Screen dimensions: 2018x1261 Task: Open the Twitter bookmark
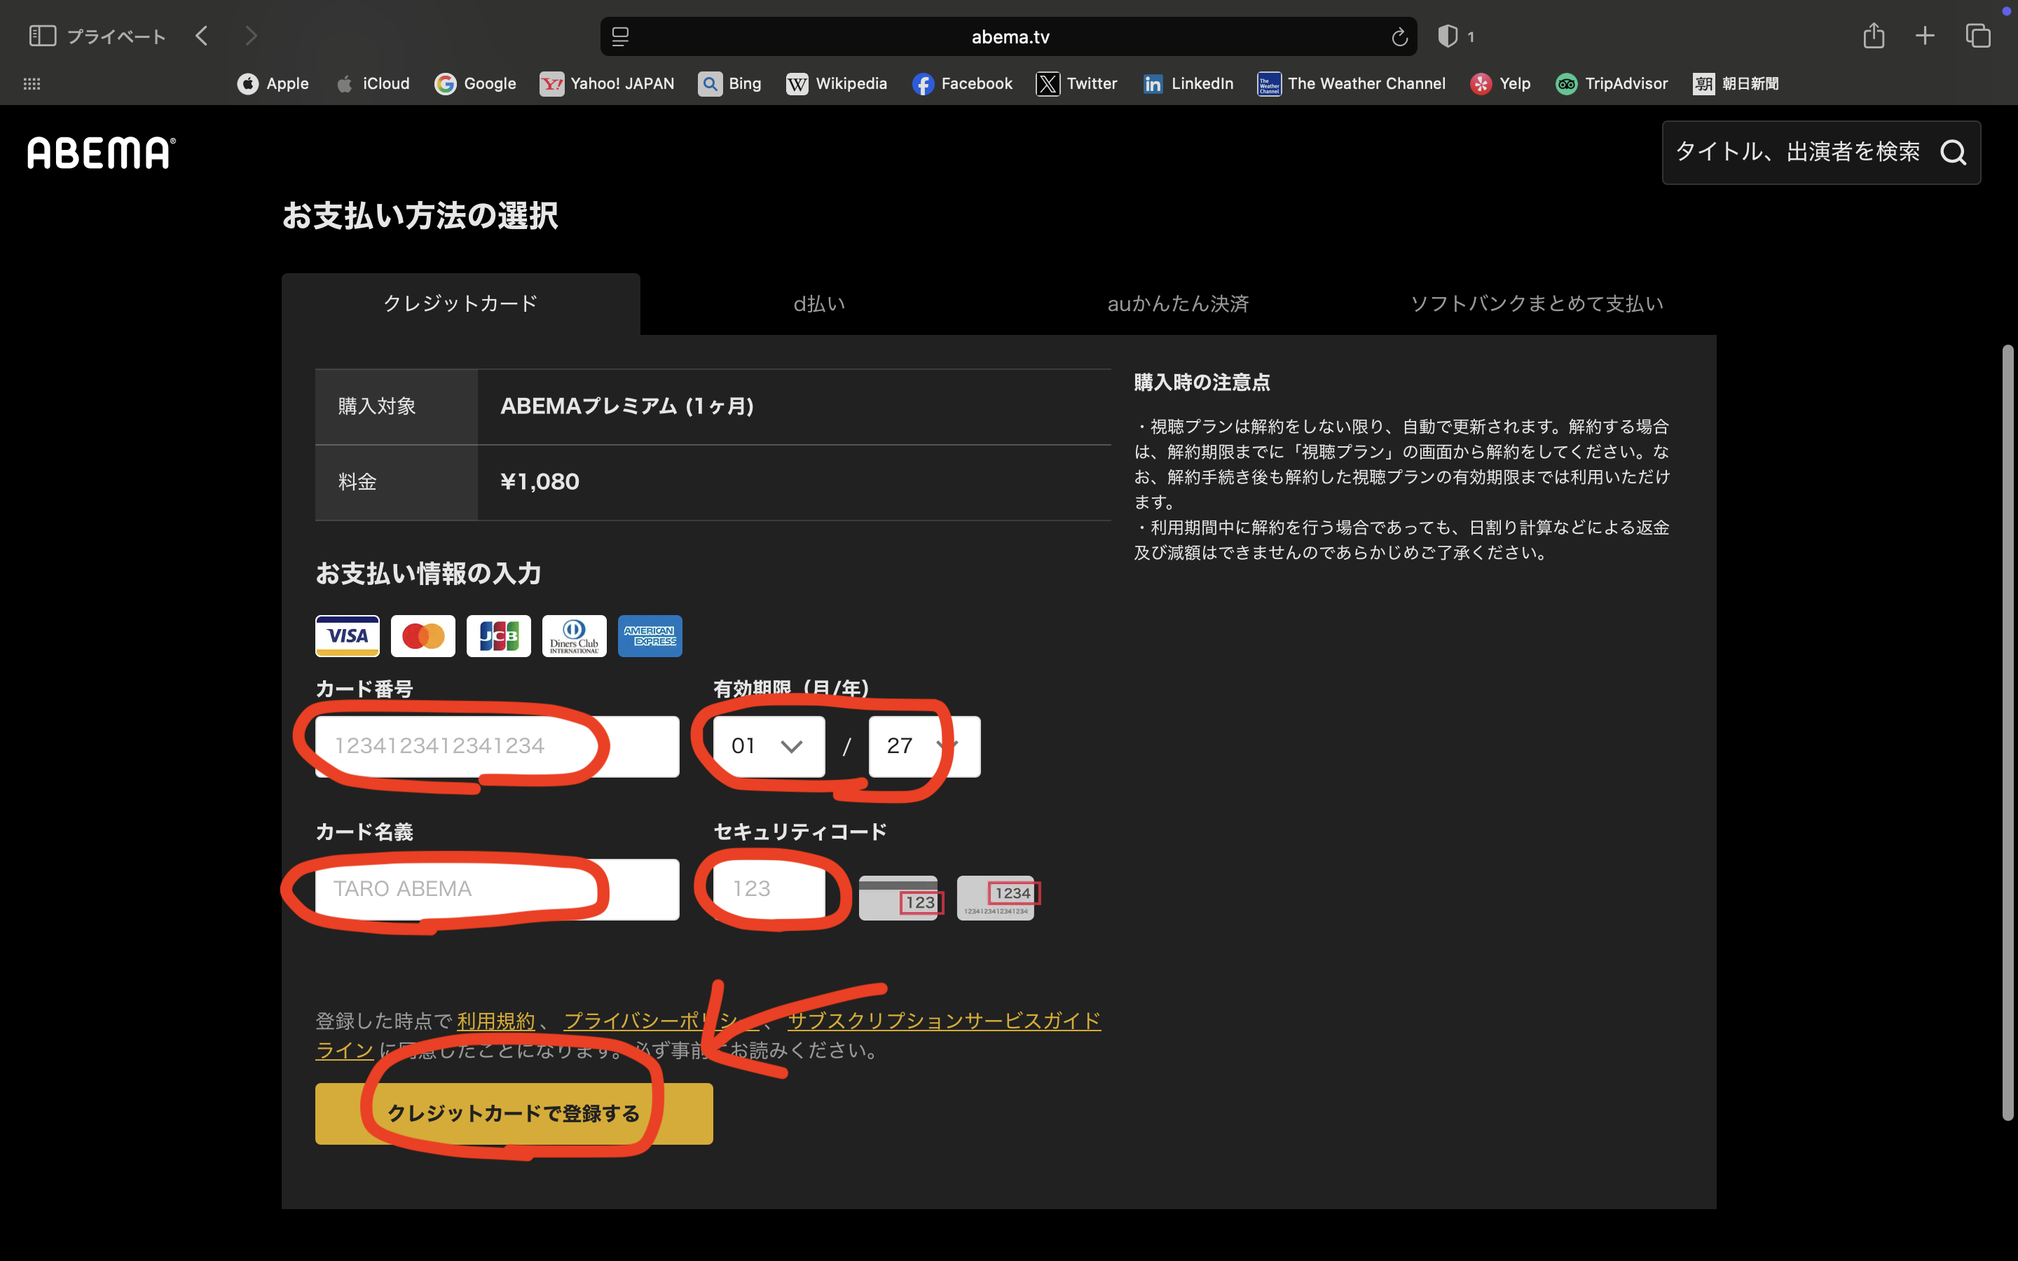coord(1076,83)
